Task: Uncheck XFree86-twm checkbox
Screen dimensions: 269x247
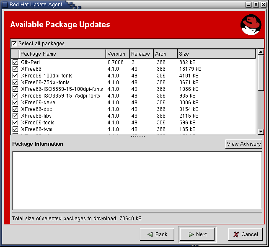Action: pos(15,129)
